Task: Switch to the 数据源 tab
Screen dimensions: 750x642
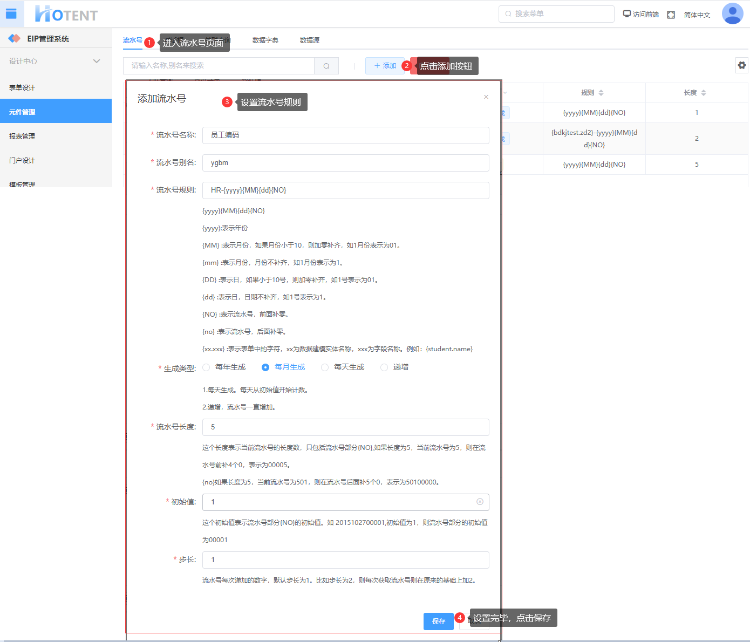Action: (310, 40)
